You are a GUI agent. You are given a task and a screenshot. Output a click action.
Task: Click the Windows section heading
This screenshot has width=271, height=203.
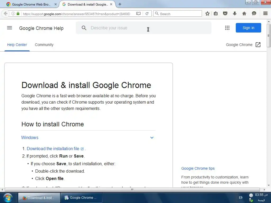(x=30, y=137)
